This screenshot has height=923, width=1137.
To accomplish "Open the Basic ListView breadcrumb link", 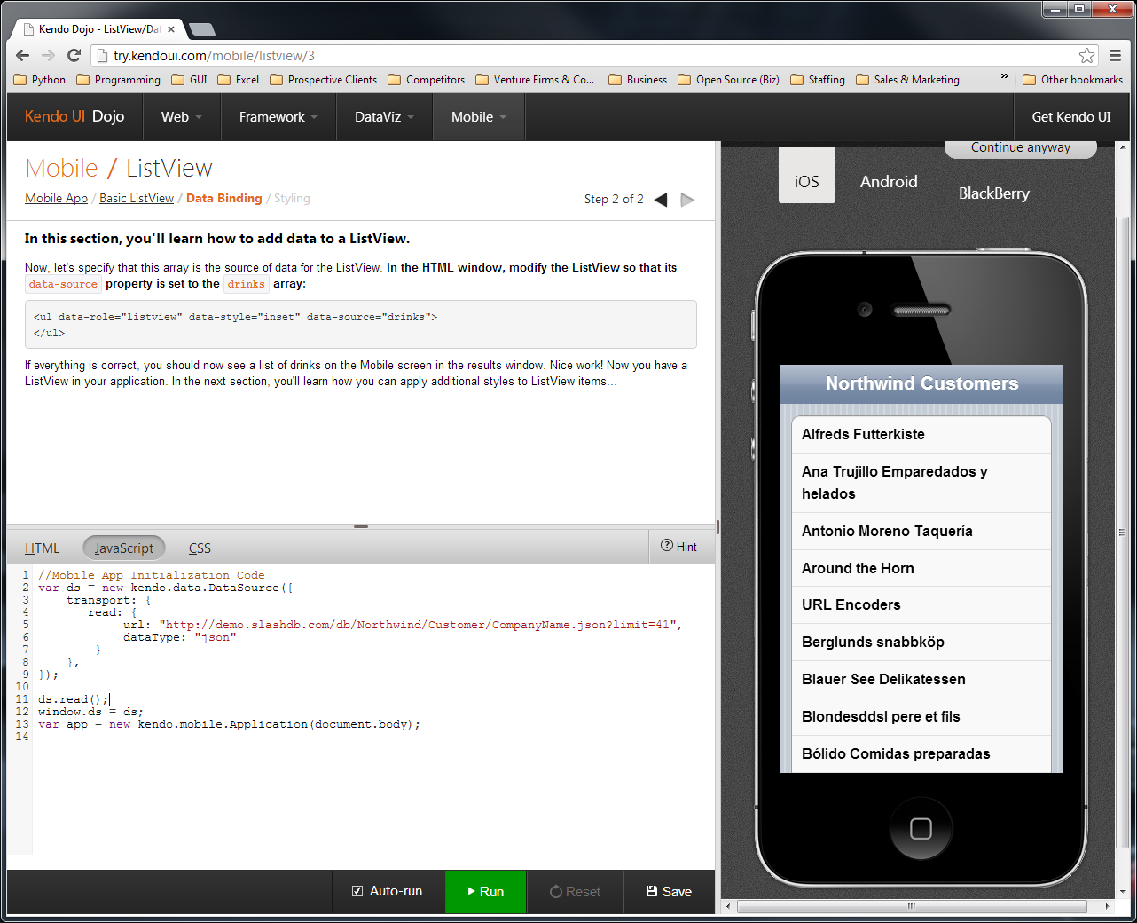I will tap(137, 199).
